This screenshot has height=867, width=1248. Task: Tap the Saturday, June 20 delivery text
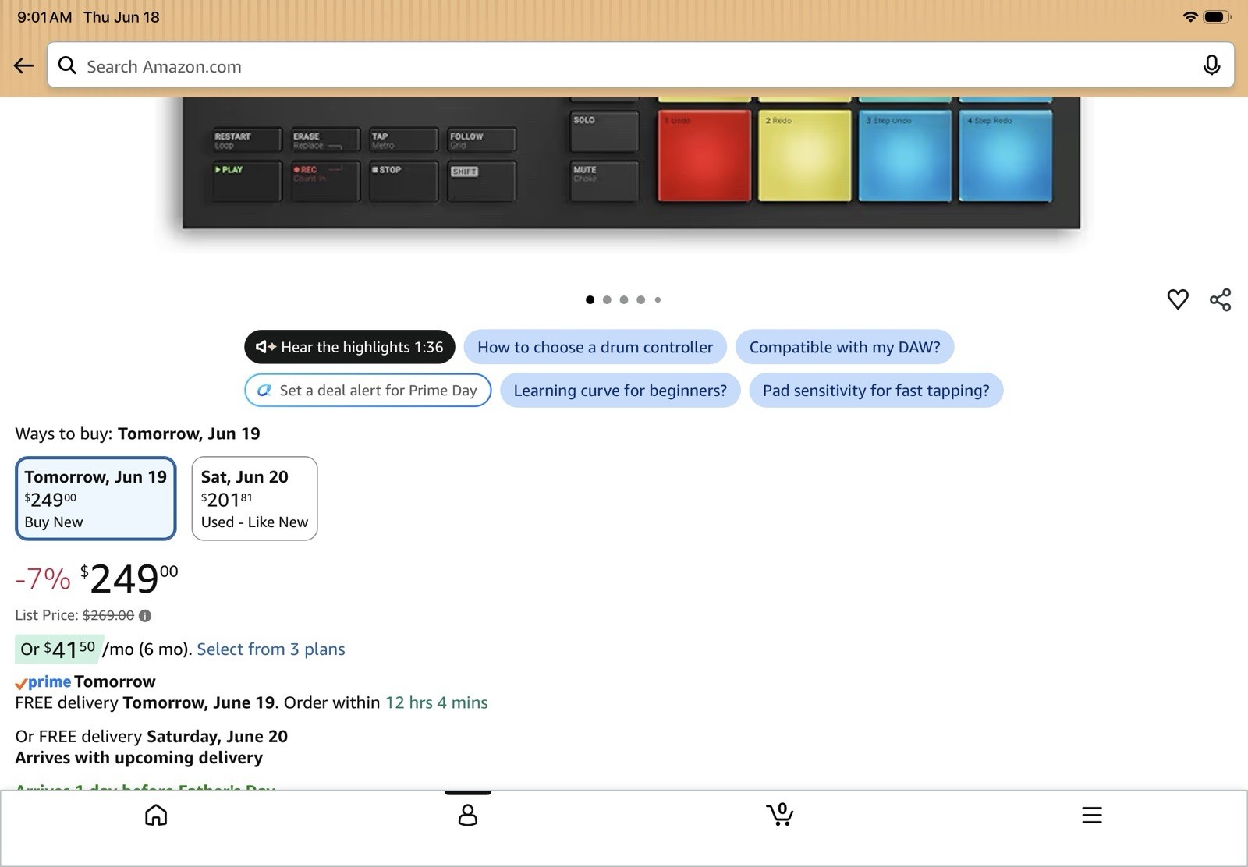click(x=218, y=737)
